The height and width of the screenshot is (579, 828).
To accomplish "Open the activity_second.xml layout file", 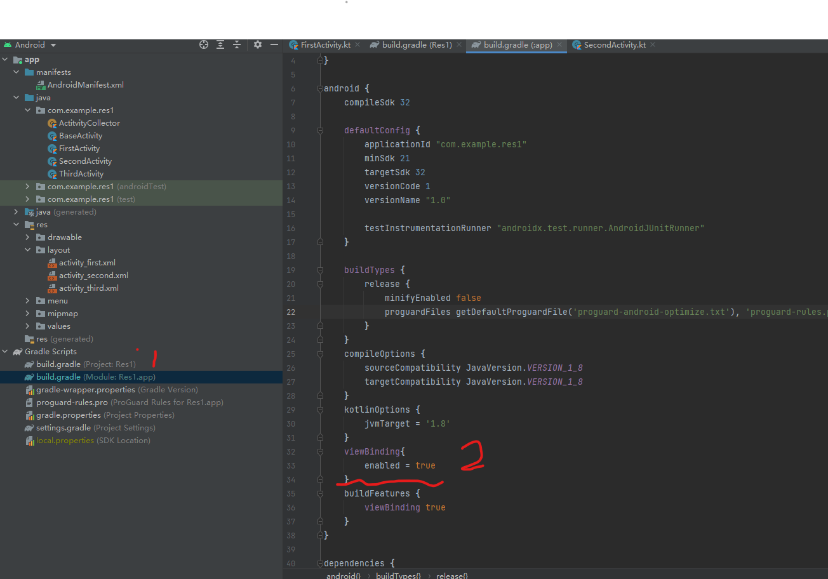I will tap(93, 276).
